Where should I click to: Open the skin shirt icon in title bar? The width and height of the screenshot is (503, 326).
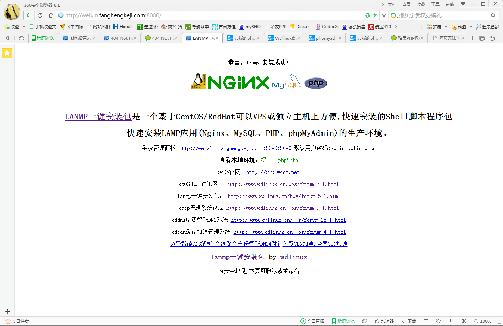click(463, 4)
